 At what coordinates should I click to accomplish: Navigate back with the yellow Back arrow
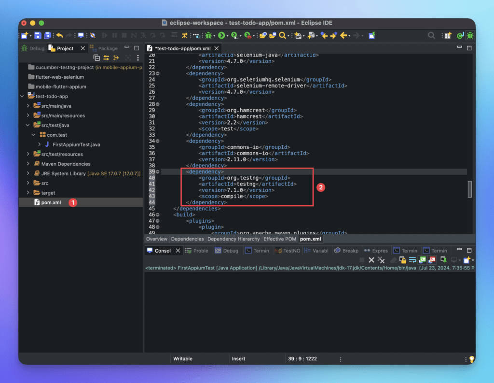[x=343, y=35]
